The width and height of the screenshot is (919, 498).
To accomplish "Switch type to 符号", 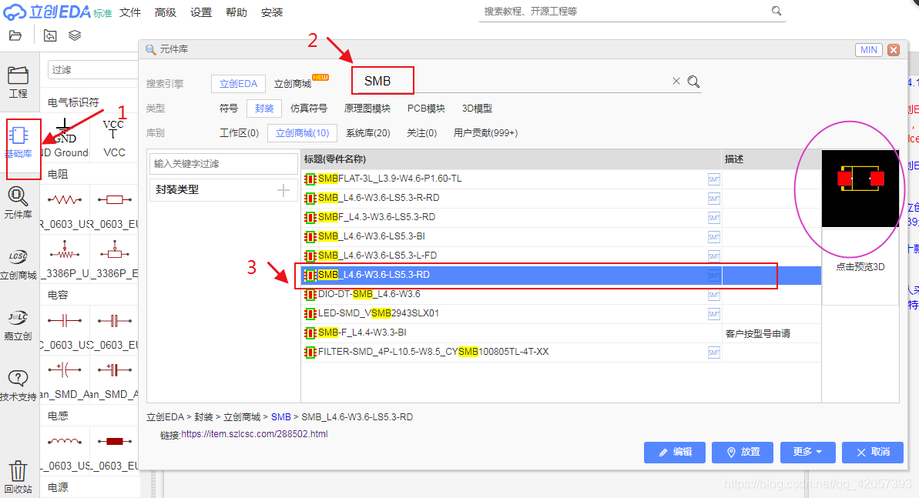I will [229, 109].
